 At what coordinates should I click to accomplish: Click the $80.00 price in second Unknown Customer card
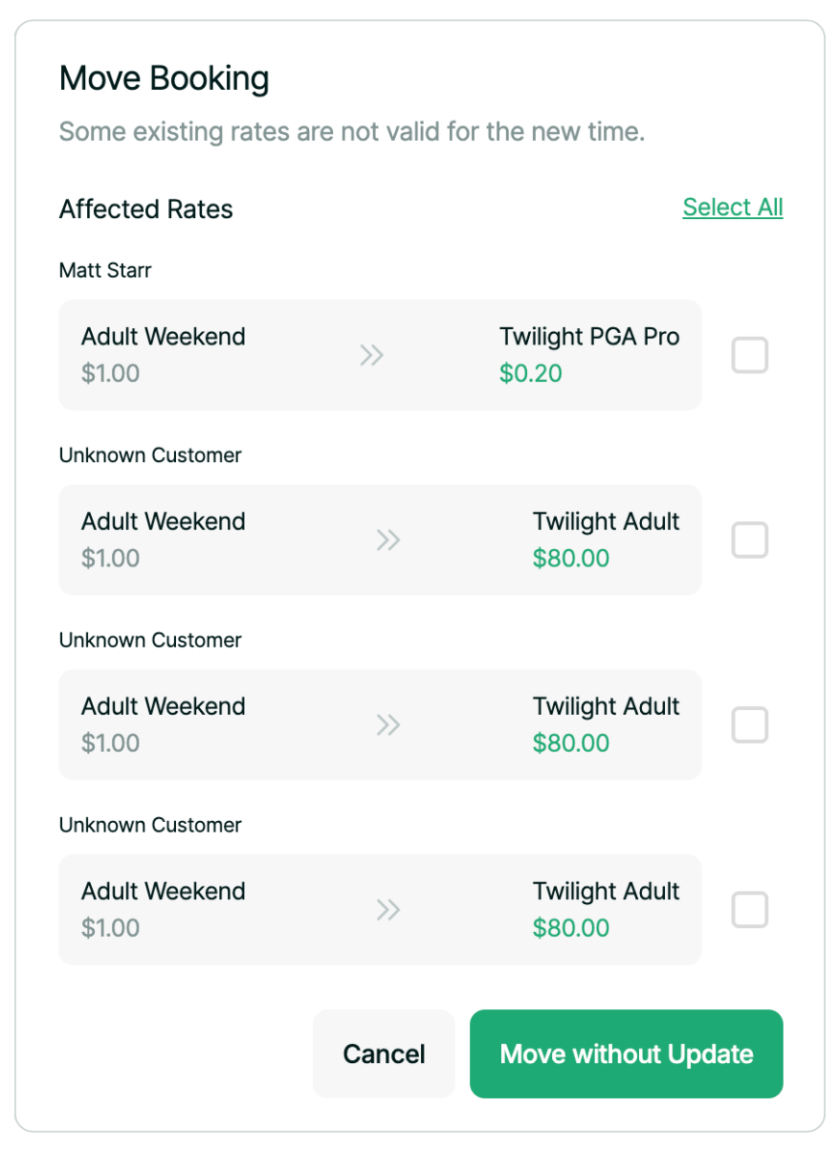click(570, 743)
